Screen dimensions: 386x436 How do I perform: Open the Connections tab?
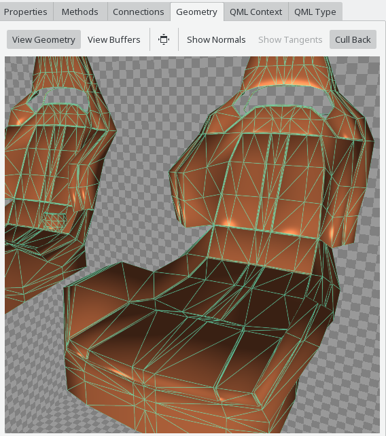click(139, 12)
